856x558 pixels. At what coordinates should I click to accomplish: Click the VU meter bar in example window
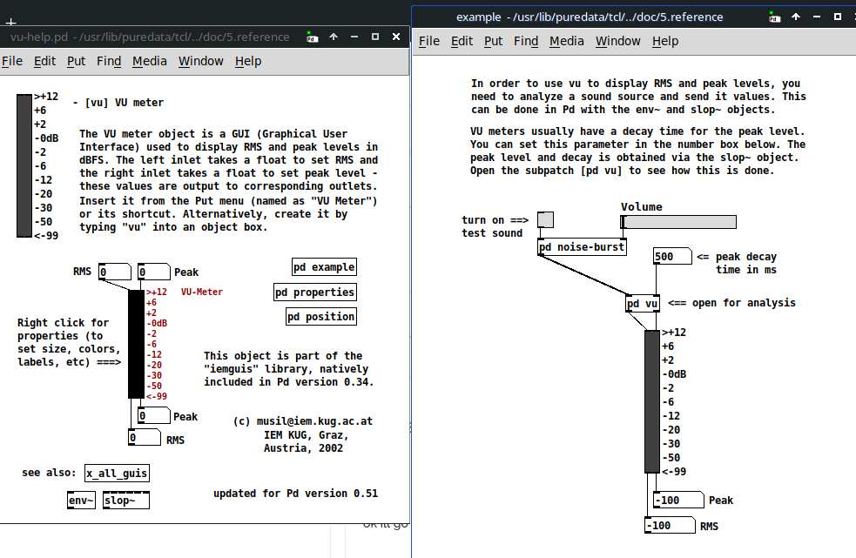[652, 401]
